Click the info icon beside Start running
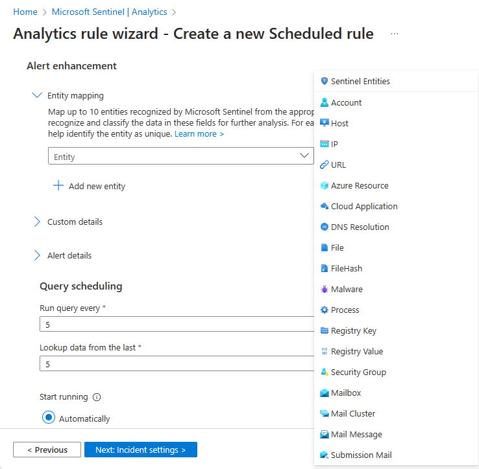Viewport: 479px width, 469px height. coord(97,397)
